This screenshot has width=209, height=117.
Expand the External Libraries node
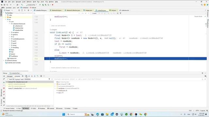pyautogui.click(x=4, y=60)
